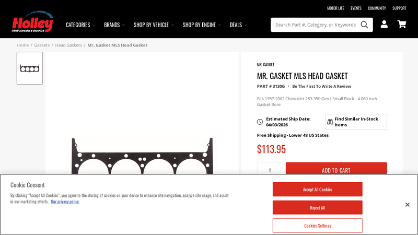Click the Cookie Consent heading

pos(28,185)
